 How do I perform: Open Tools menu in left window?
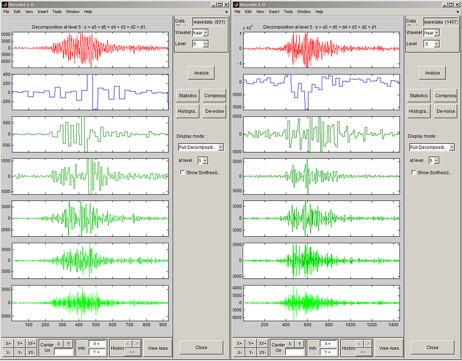coord(57,12)
